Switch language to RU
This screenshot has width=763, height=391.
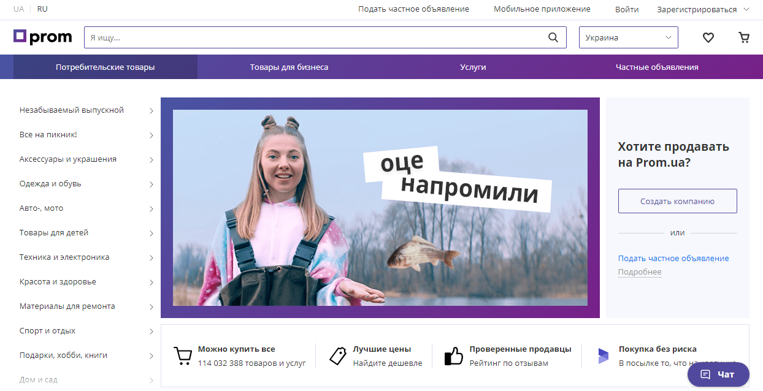pyautogui.click(x=42, y=9)
